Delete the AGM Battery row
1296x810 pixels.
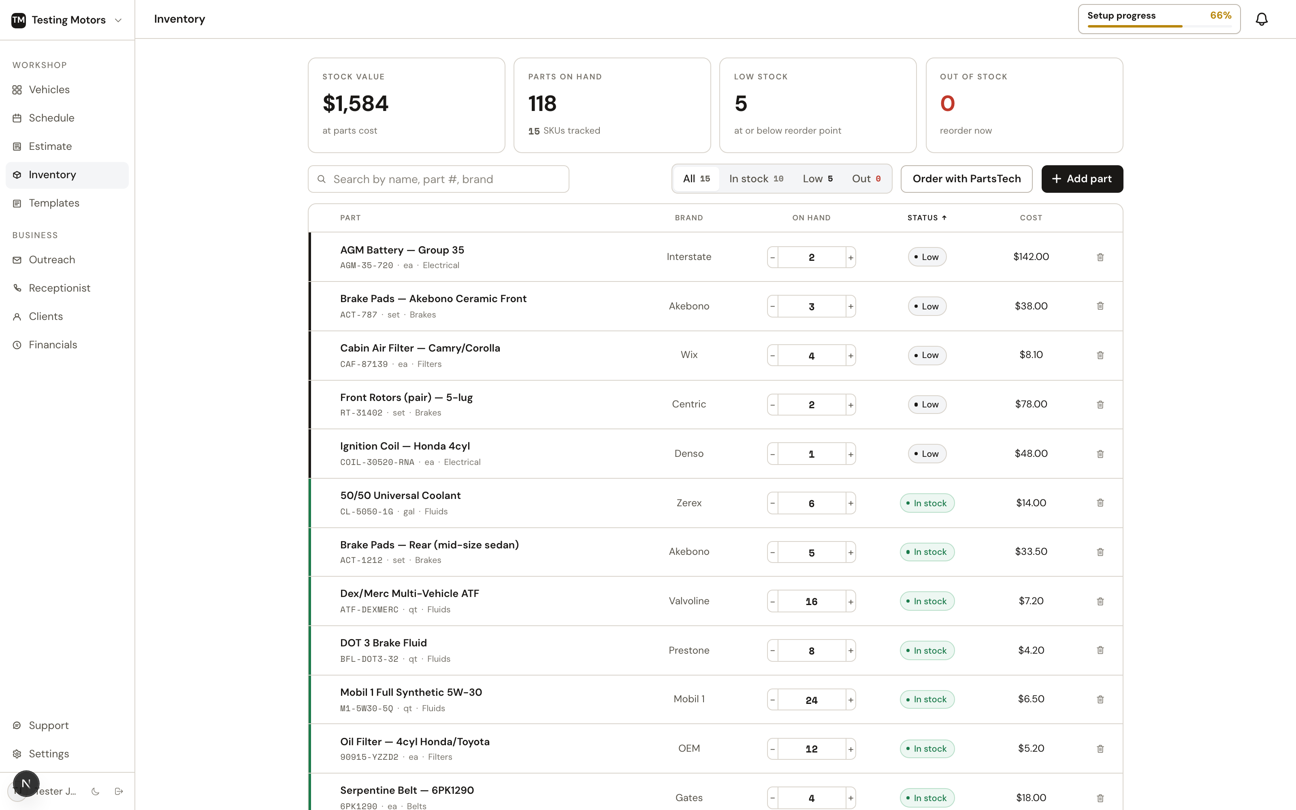click(x=1100, y=257)
